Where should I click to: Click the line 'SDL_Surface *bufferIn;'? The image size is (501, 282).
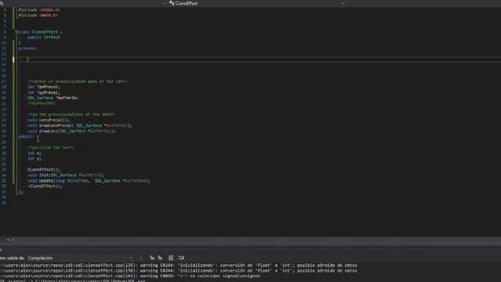52,98
